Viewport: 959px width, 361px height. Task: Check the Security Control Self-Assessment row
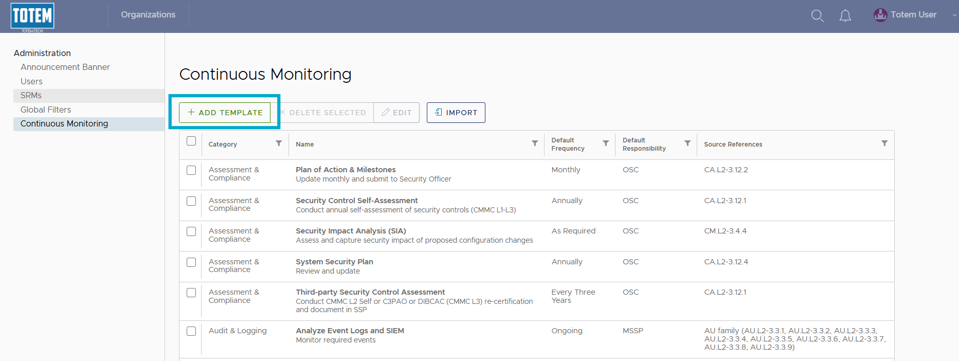coord(191,201)
